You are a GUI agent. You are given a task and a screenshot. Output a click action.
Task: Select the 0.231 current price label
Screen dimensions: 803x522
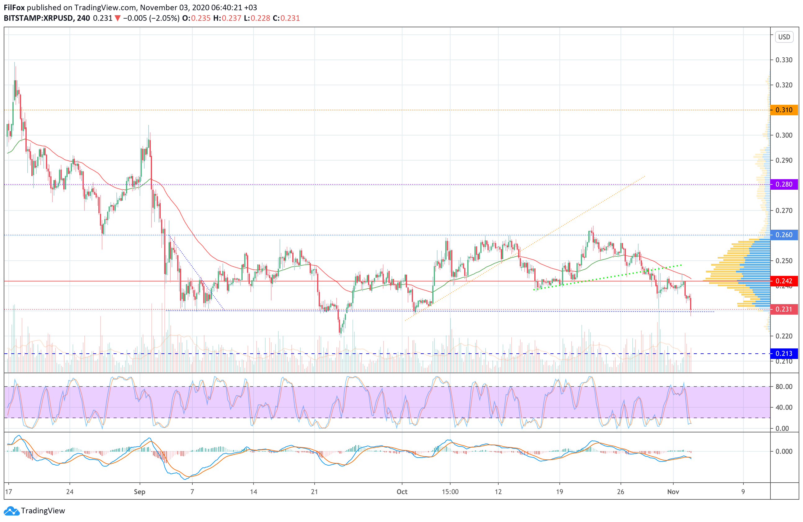click(784, 309)
